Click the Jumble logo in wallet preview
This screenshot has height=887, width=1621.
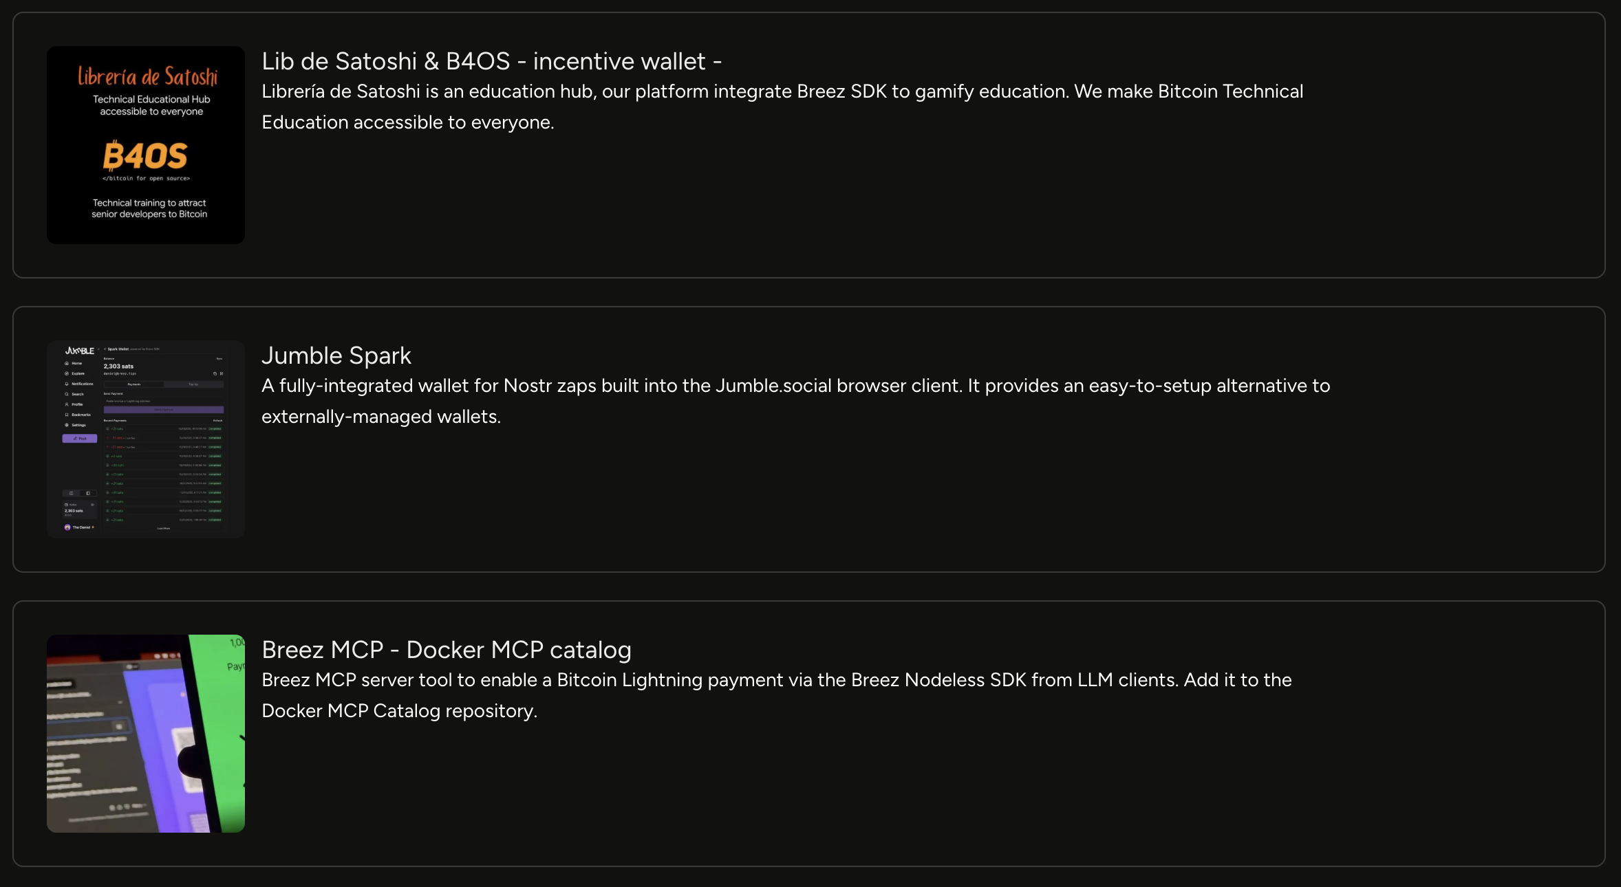coord(80,351)
